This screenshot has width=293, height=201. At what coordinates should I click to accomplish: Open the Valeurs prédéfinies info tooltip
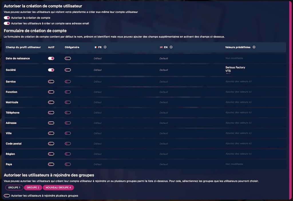(x=254, y=47)
